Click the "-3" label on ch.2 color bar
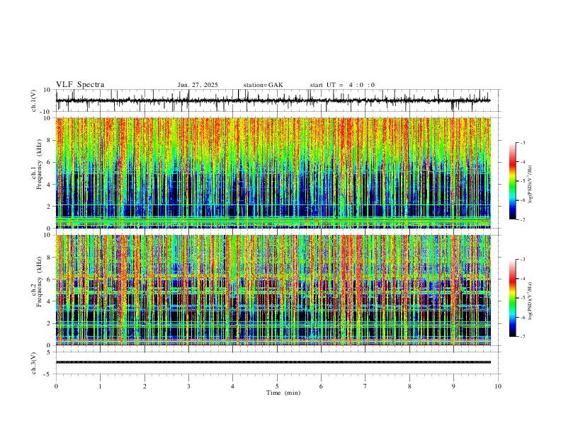The width and height of the screenshot is (561, 433). (523, 260)
